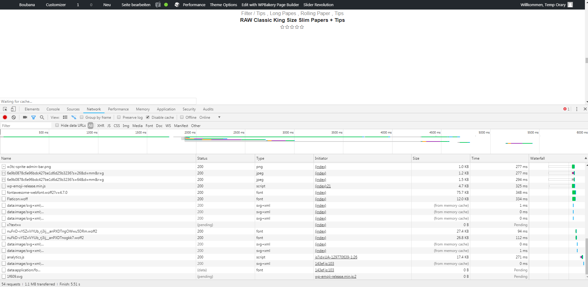Toggle the device toolbar icon

point(13,109)
